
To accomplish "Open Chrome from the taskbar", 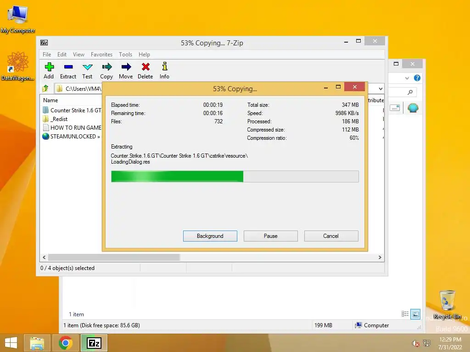I will pos(65,343).
